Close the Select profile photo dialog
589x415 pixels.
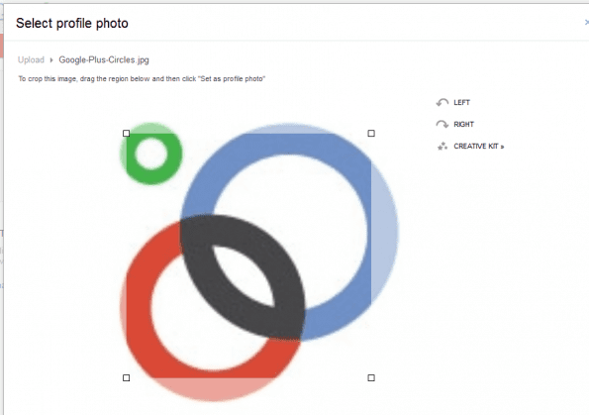click(587, 23)
